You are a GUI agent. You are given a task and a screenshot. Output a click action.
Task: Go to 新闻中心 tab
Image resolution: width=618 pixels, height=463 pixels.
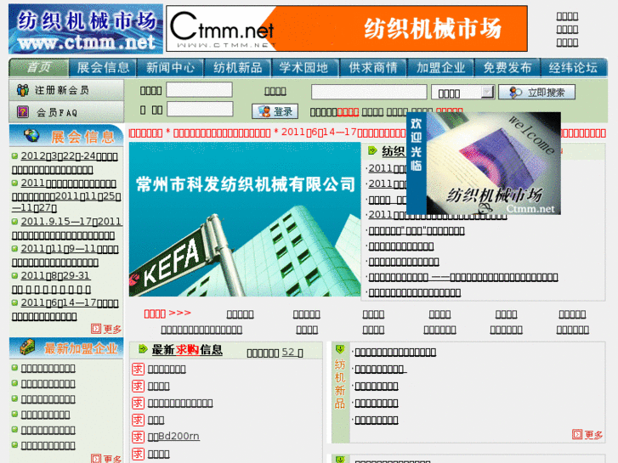[x=170, y=67]
